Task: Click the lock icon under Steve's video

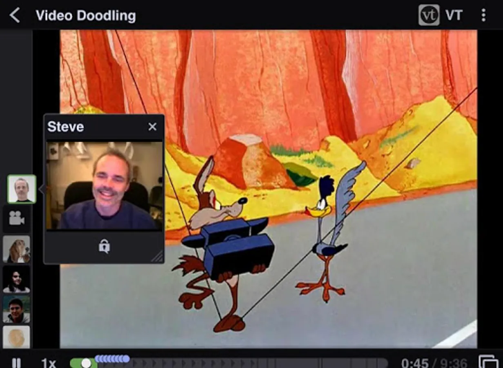Action: (104, 246)
